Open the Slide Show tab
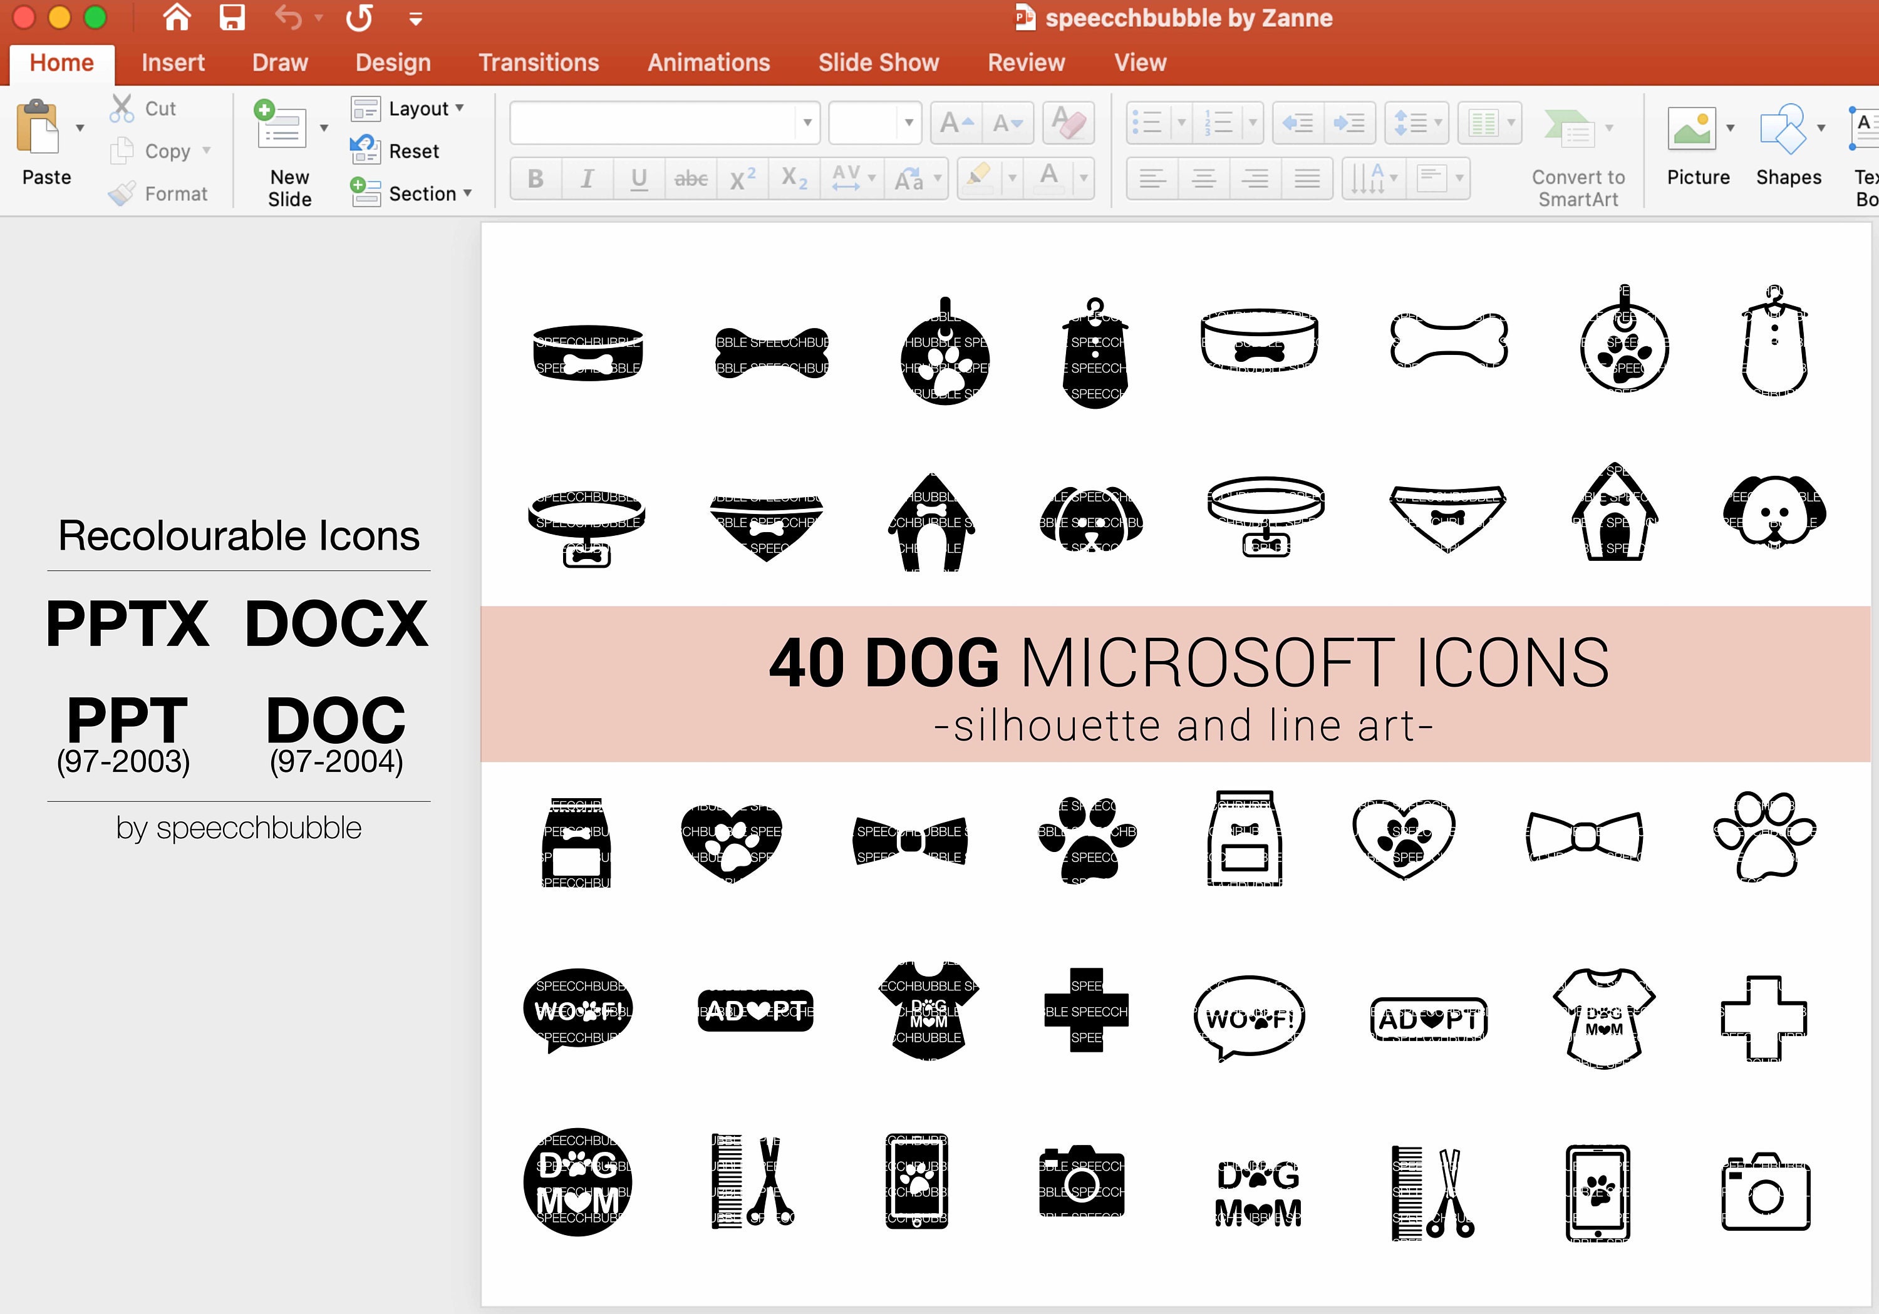Screen dimensions: 1879x1314 coord(878,62)
